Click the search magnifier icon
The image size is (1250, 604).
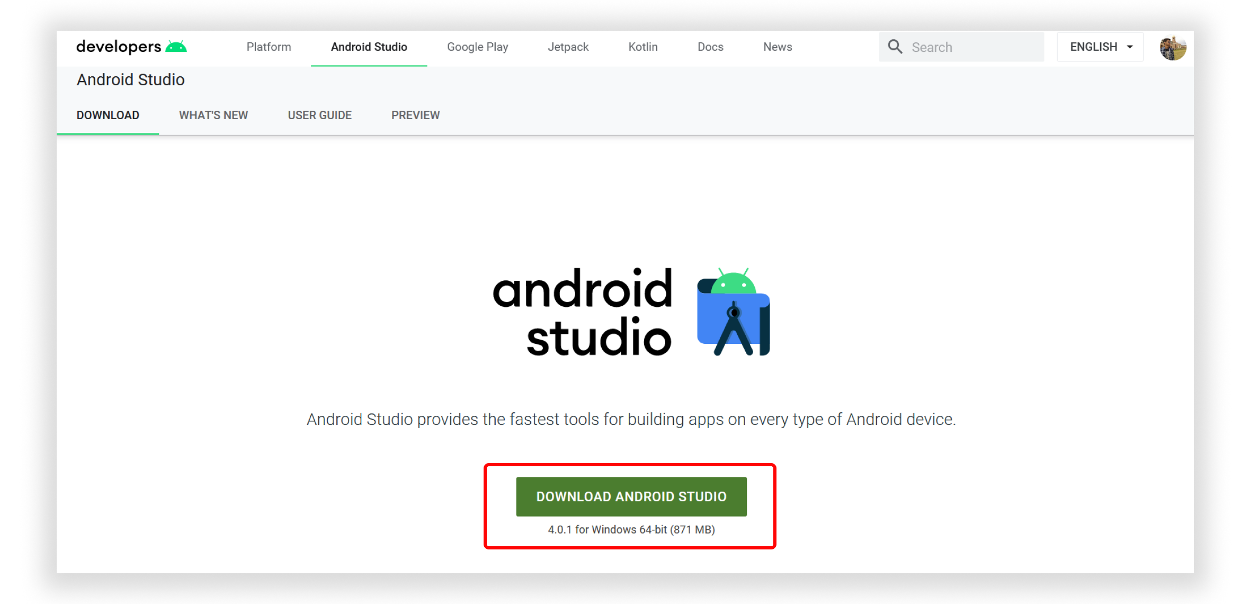tap(895, 47)
